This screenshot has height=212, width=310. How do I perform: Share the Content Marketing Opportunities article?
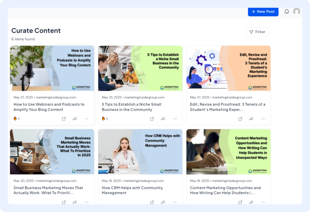[x=251, y=202]
